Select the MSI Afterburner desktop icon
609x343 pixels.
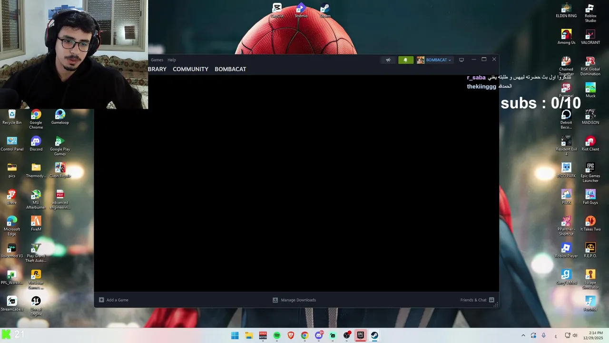click(36, 200)
